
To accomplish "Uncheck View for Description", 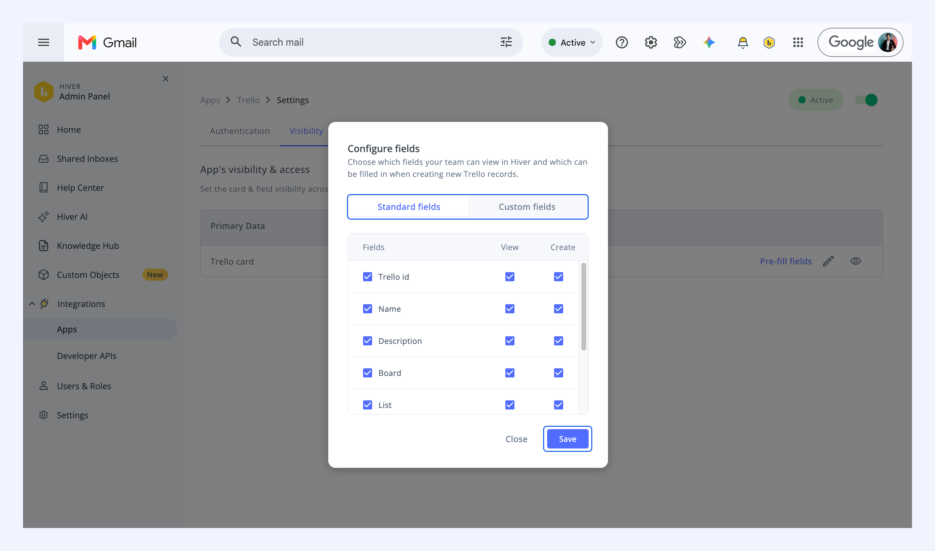I will [x=510, y=341].
